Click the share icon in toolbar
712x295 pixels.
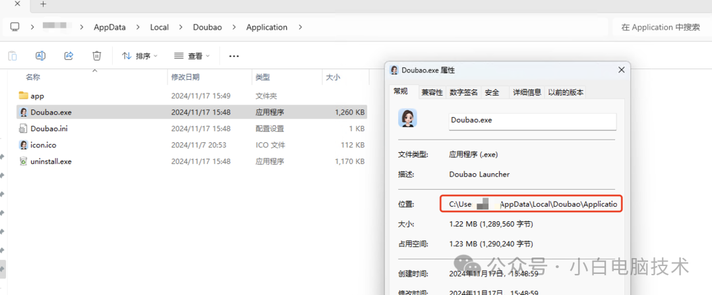click(69, 56)
